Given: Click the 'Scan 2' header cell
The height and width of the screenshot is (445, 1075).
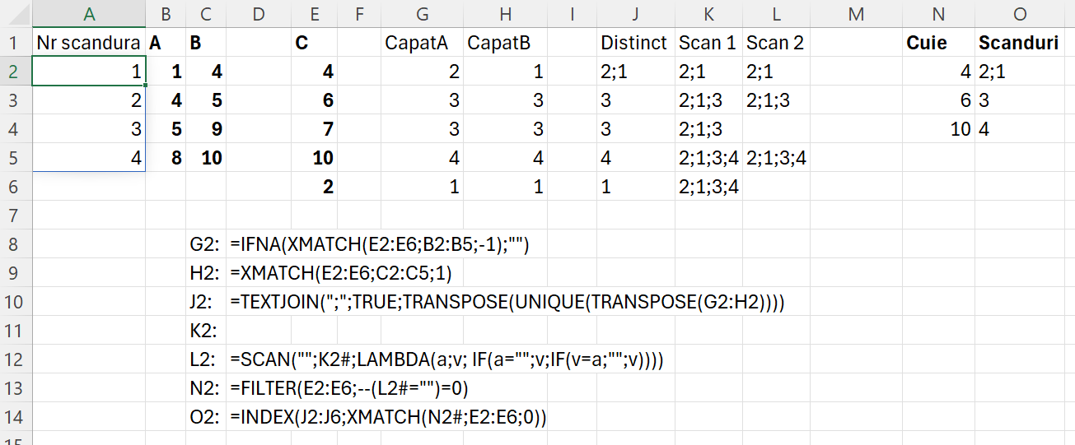Looking at the screenshot, I should [x=774, y=43].
